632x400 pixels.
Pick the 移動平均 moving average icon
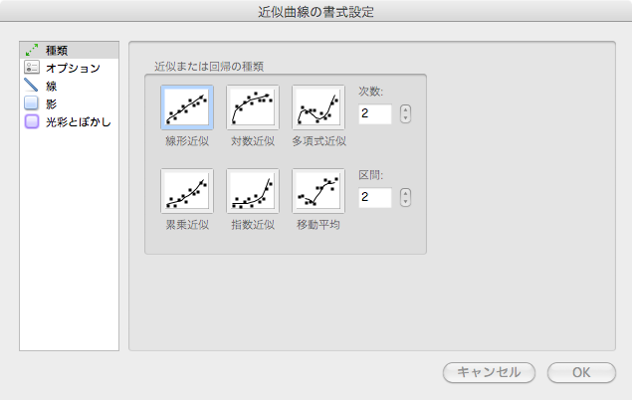[x=318, y=191]
